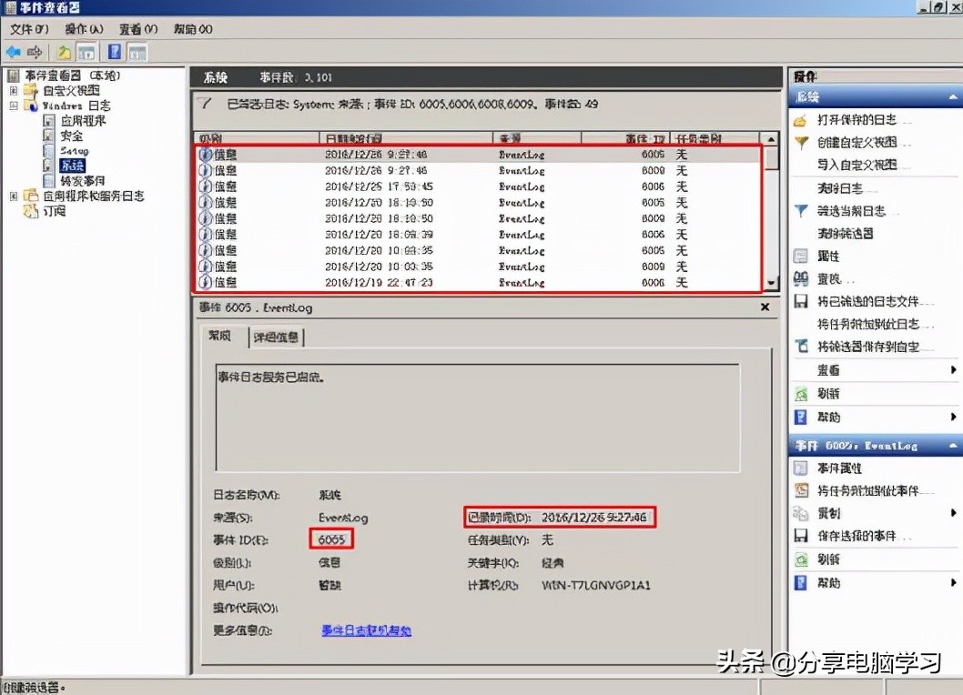Click the 事件日志联机帮助 link

coord(365,630)
